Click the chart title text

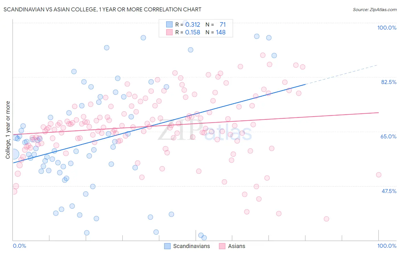pyautogui.click(x=102, y=9)
